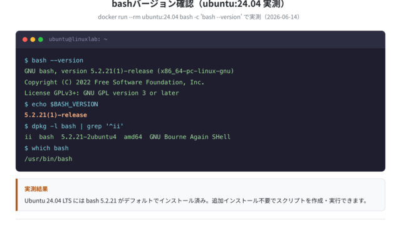Click the Ubuntu 24.04 LTS result description text
Image resolution: width=401 pixels, height=225 pixels.
pos(195,201)
